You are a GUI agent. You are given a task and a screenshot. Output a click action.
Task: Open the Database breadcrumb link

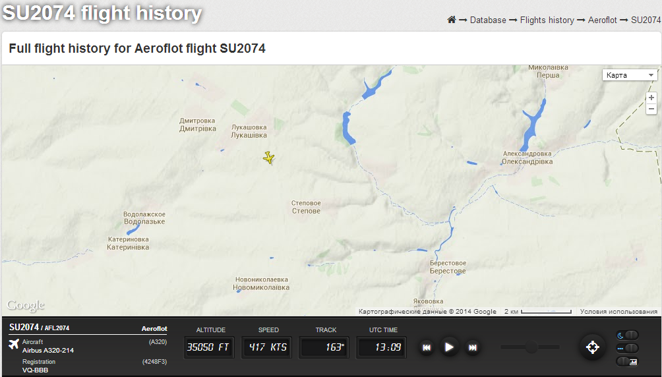pos(488,20)
